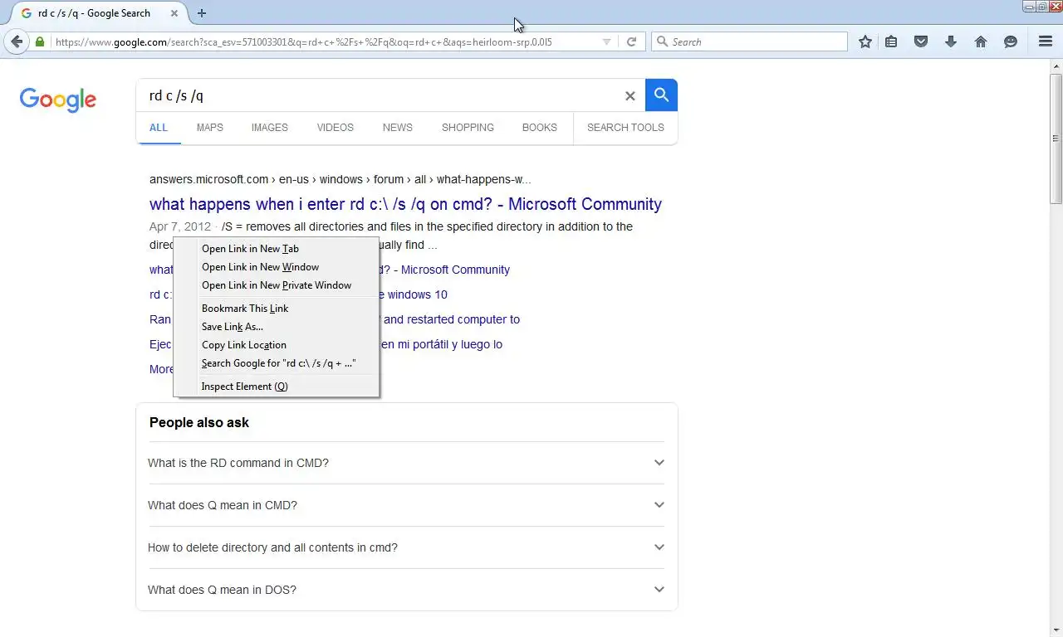
Task: Open the downloads arrow icon
Action: pos(951,41)
